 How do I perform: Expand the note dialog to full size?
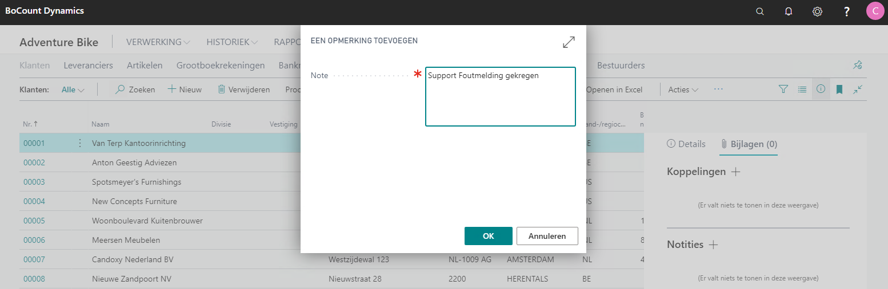[569, 42]
